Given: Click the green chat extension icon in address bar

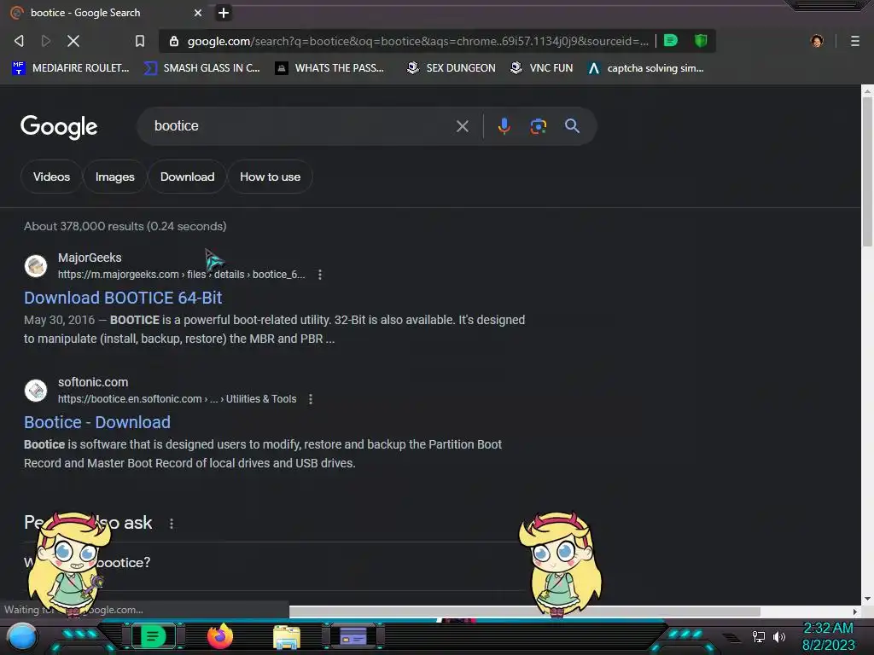Looking at the screenshot, I should point(671,41).
